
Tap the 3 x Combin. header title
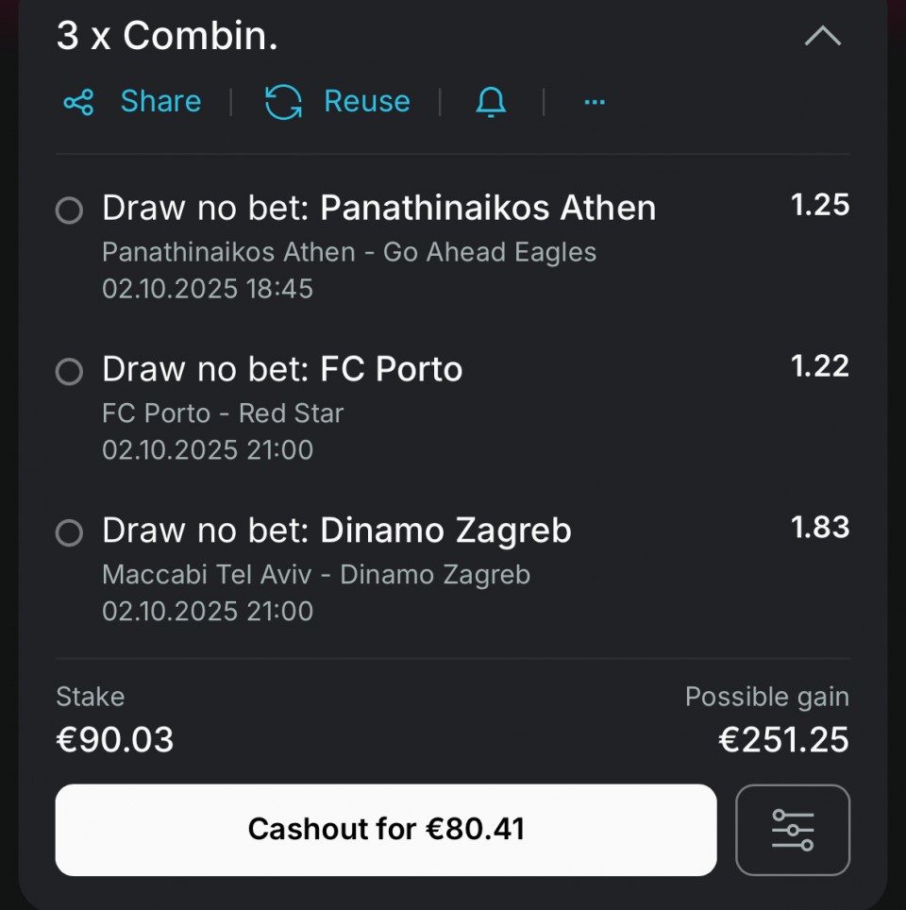(x=167, y=37)
